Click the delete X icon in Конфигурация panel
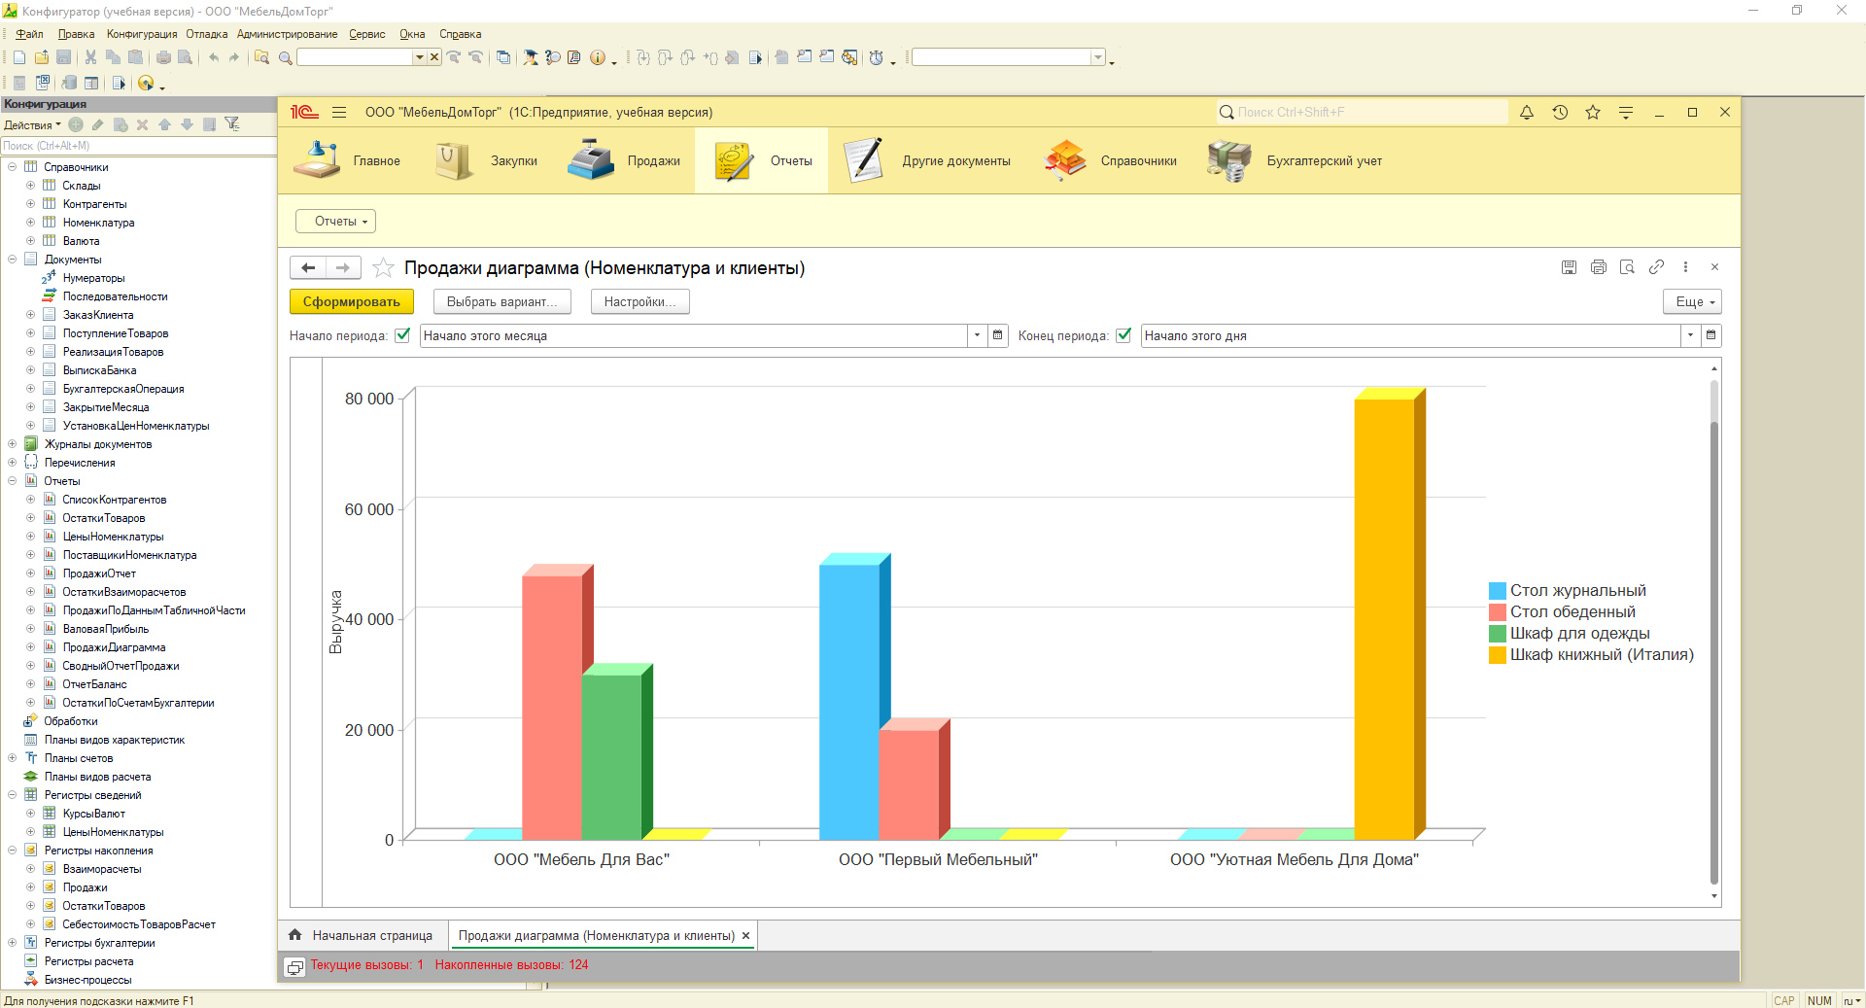1866x1008 pixels. click(x=142, y=124)
